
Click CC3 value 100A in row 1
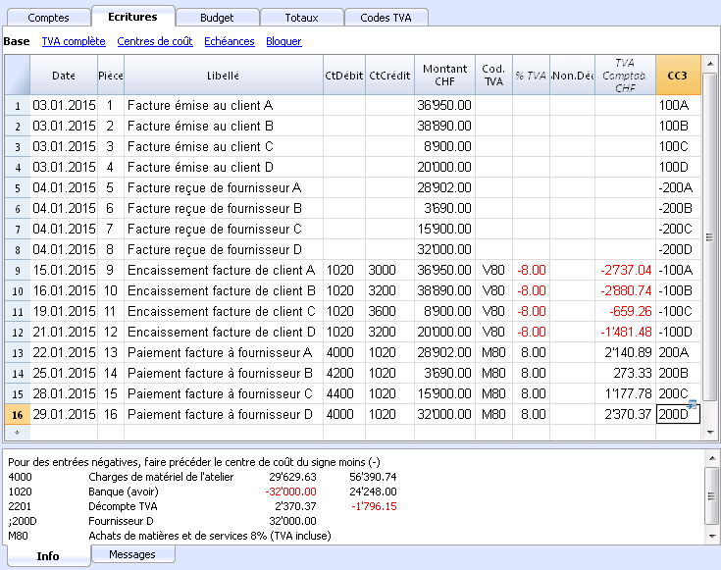[x=678, y=105]
